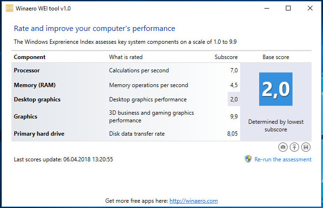This screenshot has width=323, height=208.
Task: Click the 9,9 Graphics subscore value
Action: click(234, 117)
